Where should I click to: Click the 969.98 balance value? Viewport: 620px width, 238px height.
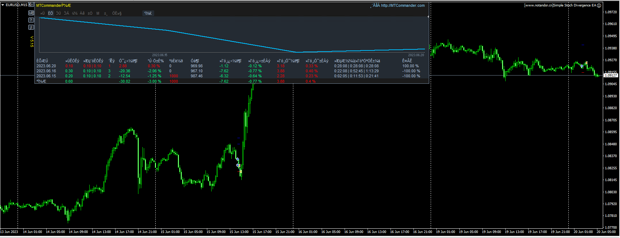click(197, 66)
